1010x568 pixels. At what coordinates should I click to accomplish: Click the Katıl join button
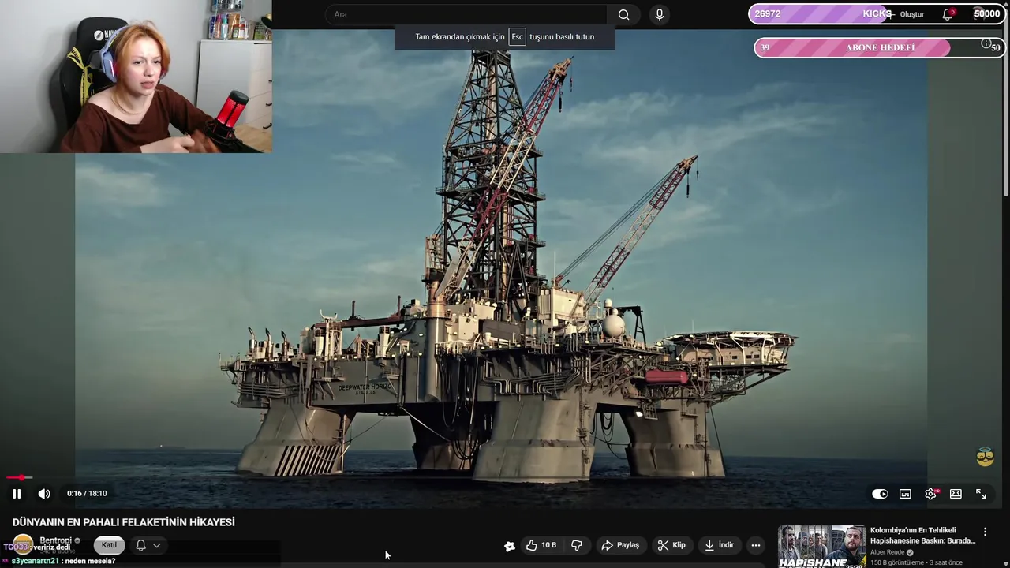click(109, 545)
